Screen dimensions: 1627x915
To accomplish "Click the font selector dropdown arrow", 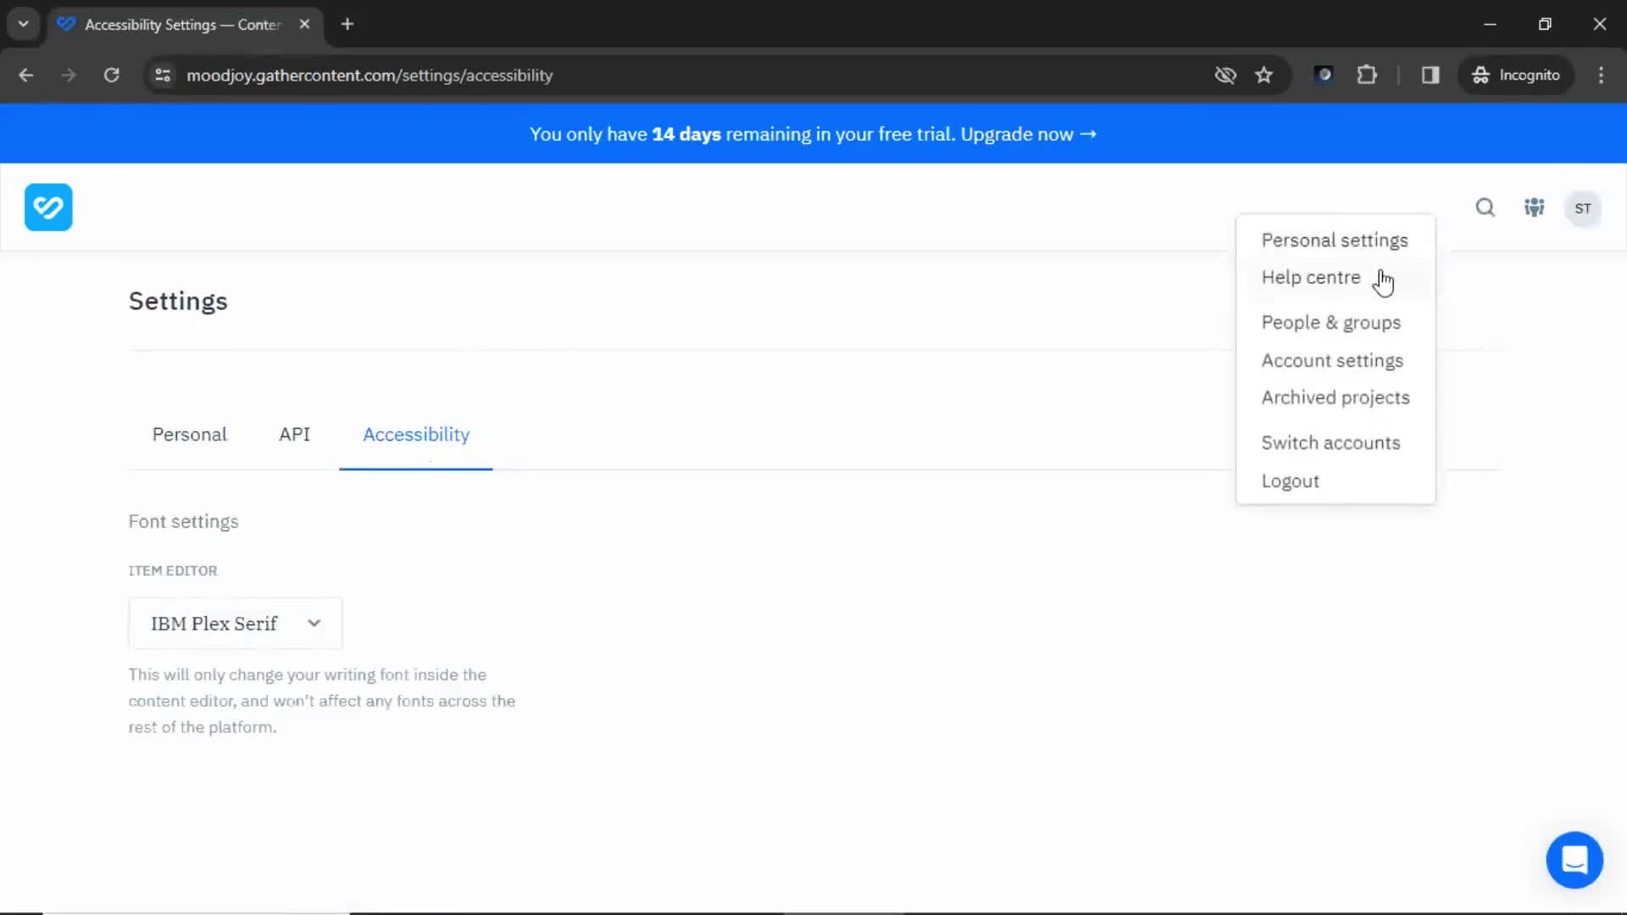I will click(x=313, y=623).
